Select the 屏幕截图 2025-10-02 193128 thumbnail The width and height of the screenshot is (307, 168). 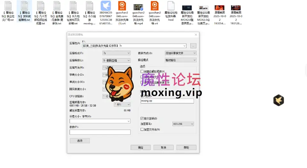point(236,8)
